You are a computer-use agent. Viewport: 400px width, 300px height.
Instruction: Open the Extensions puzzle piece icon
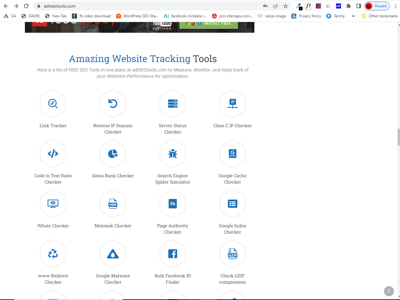pyautogui.click(x=349, y=6)
